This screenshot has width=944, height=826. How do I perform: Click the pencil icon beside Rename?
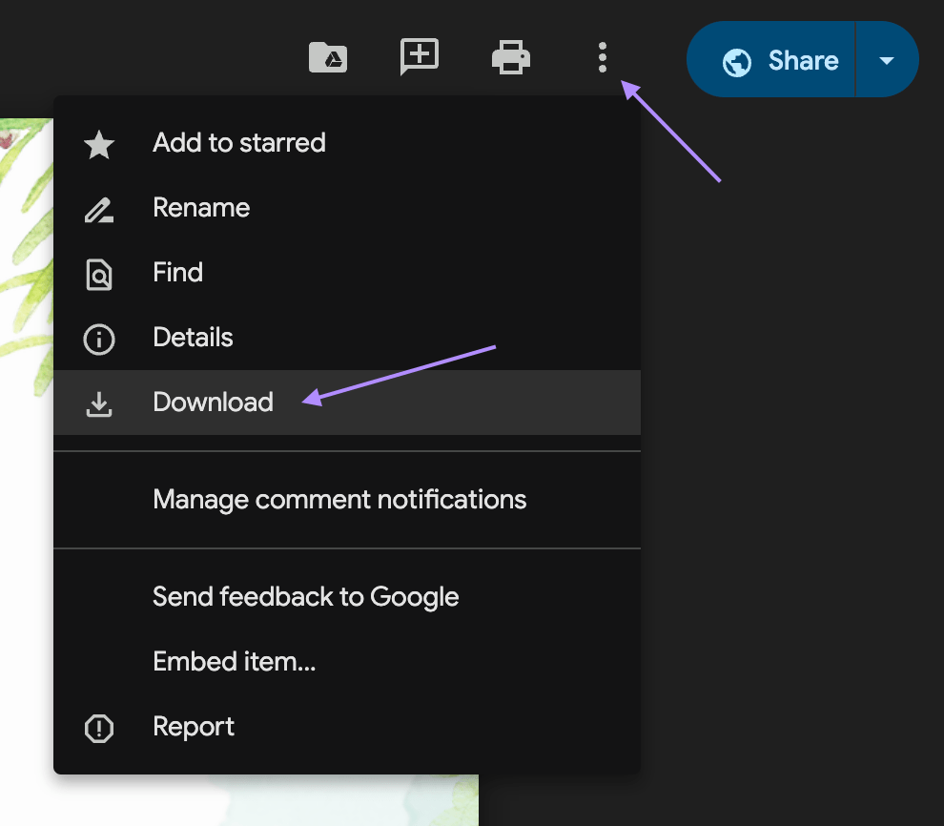point(99,210)
